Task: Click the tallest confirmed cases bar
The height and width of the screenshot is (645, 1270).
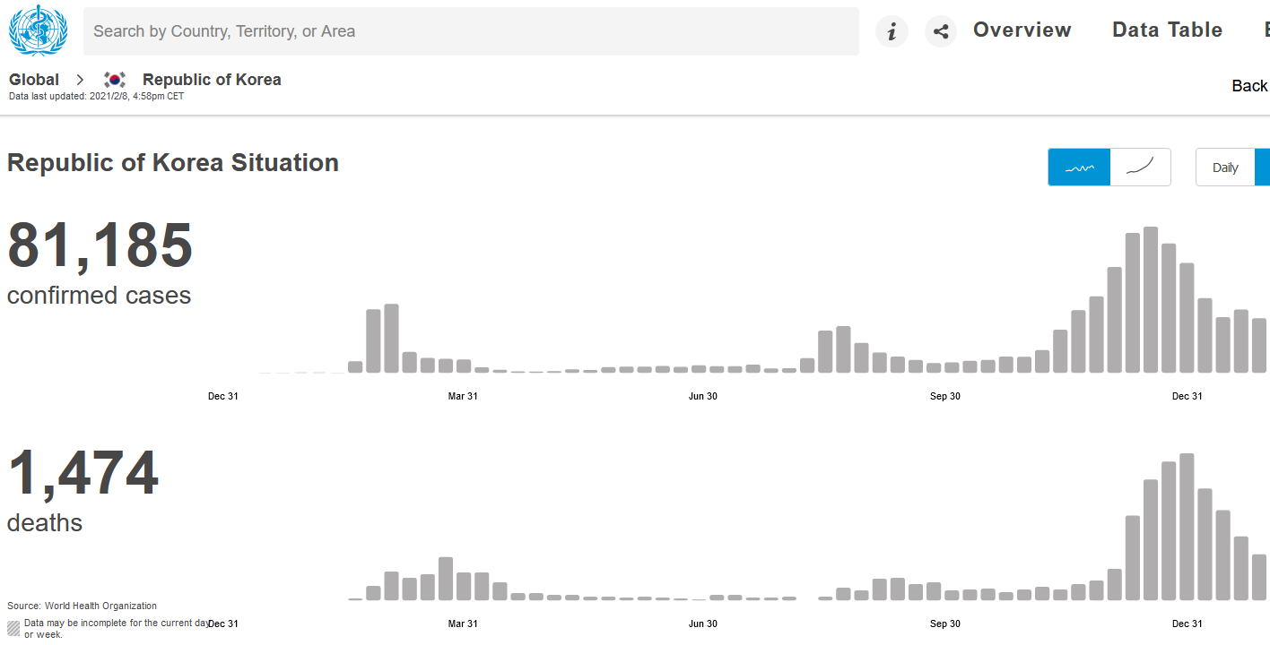Action: pyautogui.click(x=1151, y=300)
